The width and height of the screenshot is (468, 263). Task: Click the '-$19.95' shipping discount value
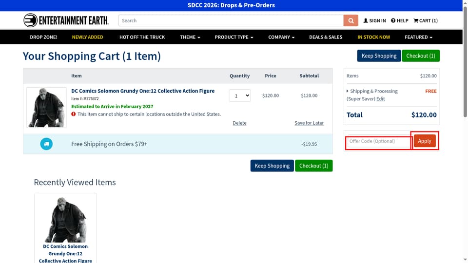tap(309, 144)
